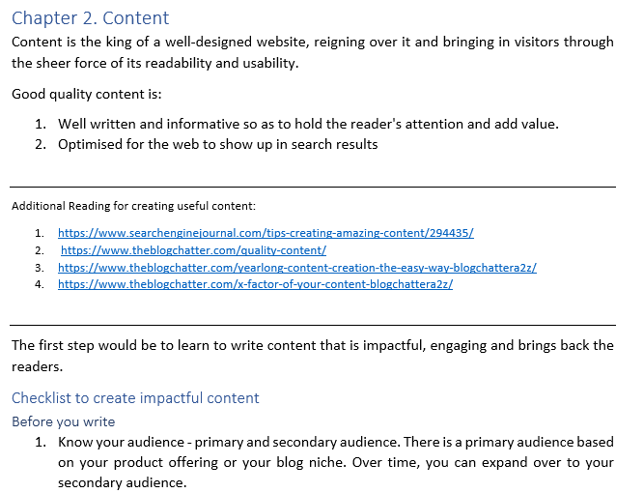Open the searchenginejournal.com amazing content link
The image size is (644, 493).
(266, 233)
